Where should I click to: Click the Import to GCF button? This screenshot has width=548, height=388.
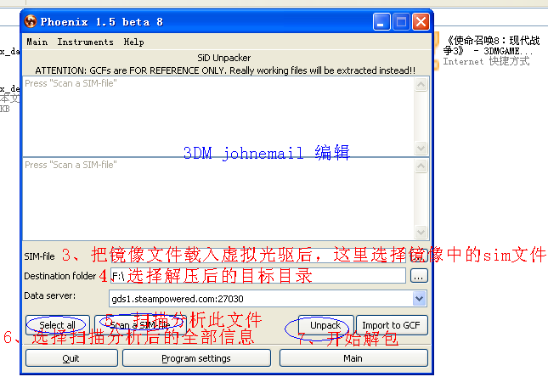392,325
